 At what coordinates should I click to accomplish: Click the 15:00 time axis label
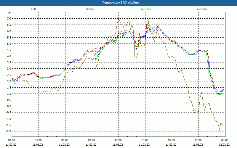point(145,140)
